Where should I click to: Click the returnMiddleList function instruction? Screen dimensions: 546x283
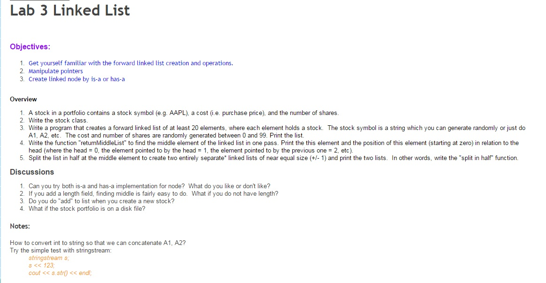pyautogui.click(x=273, y=146)
